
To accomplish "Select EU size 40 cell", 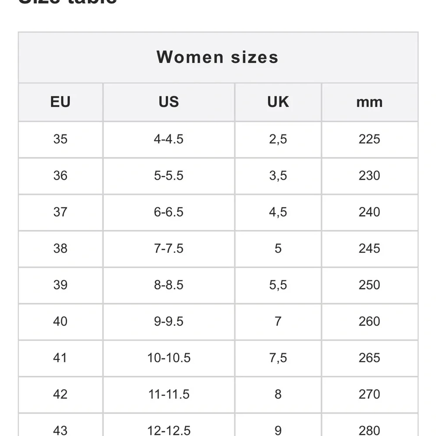I will tap(60, 321).
